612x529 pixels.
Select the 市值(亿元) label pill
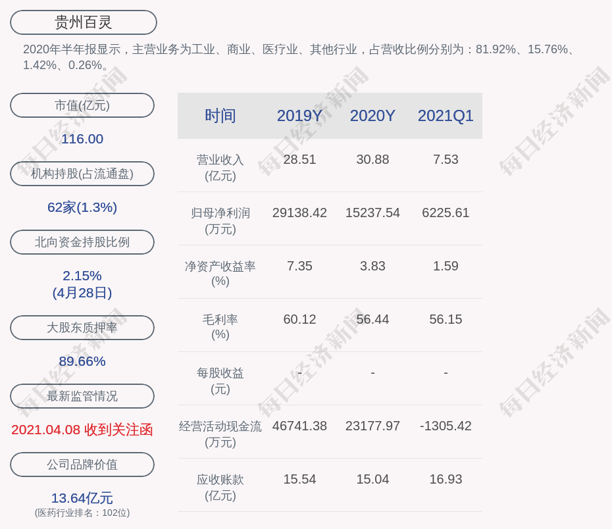pyautogui.click(x=82, y=105)
